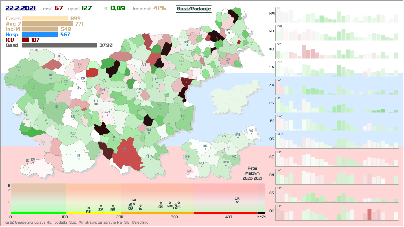The height and width of the screenshot is (227, 404).
Task: Click the PS data point in R scatter plot
Action: [89, 208]
